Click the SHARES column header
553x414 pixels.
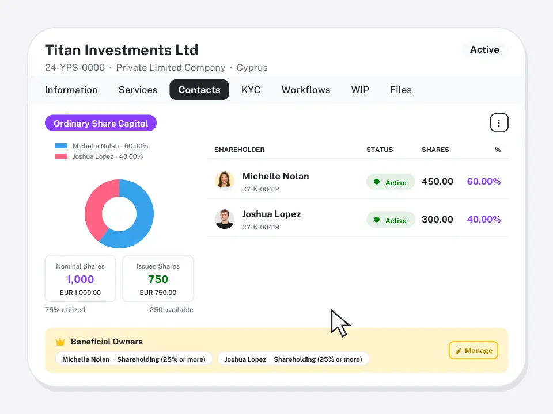(x=435, y=149)
